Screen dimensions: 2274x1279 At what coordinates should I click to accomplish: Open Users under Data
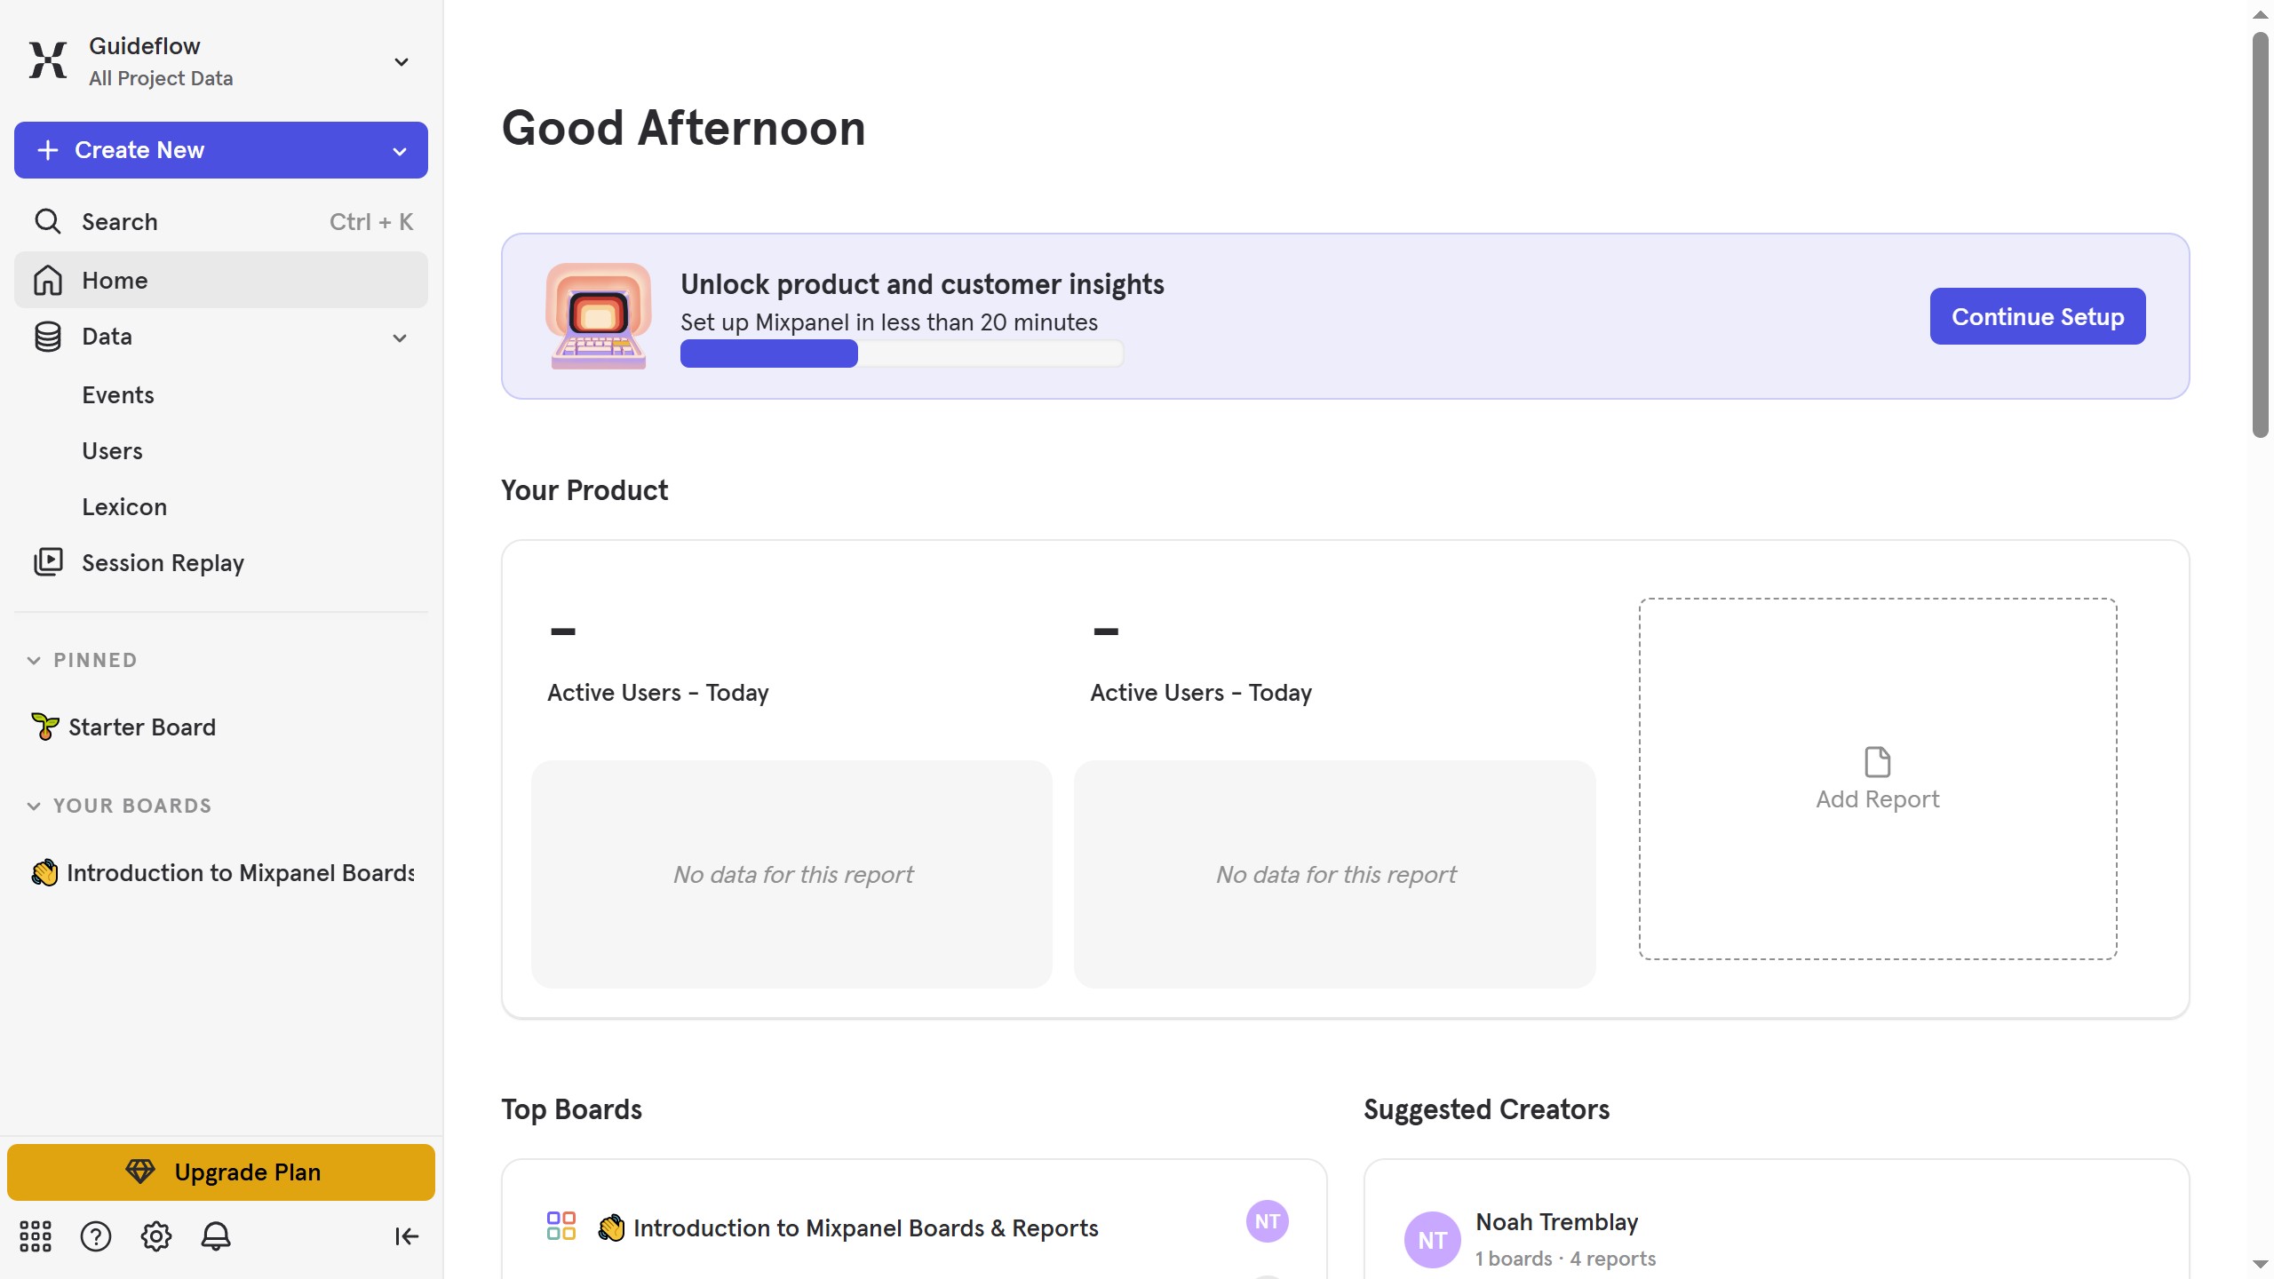112,451
